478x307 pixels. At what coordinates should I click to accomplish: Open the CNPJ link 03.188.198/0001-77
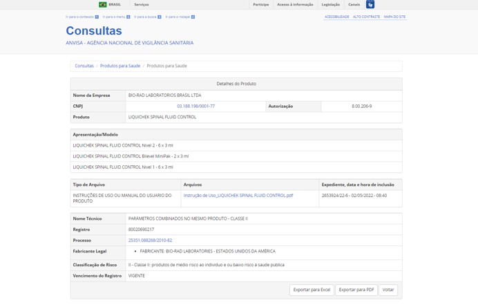pyautogui.click(x=195, y=106)
